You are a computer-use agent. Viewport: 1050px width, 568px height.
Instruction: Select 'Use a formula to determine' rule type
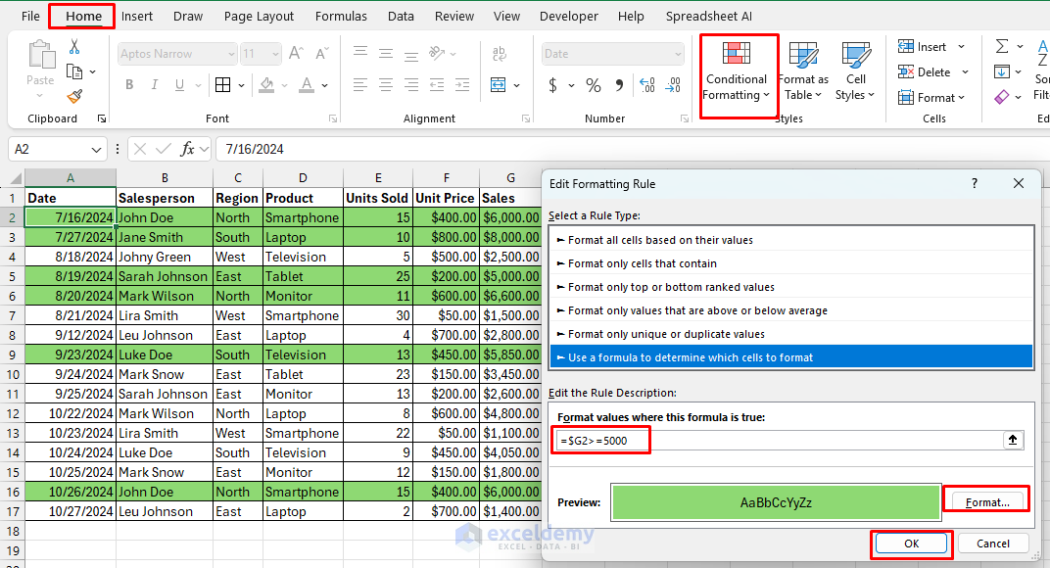[791, 357]
